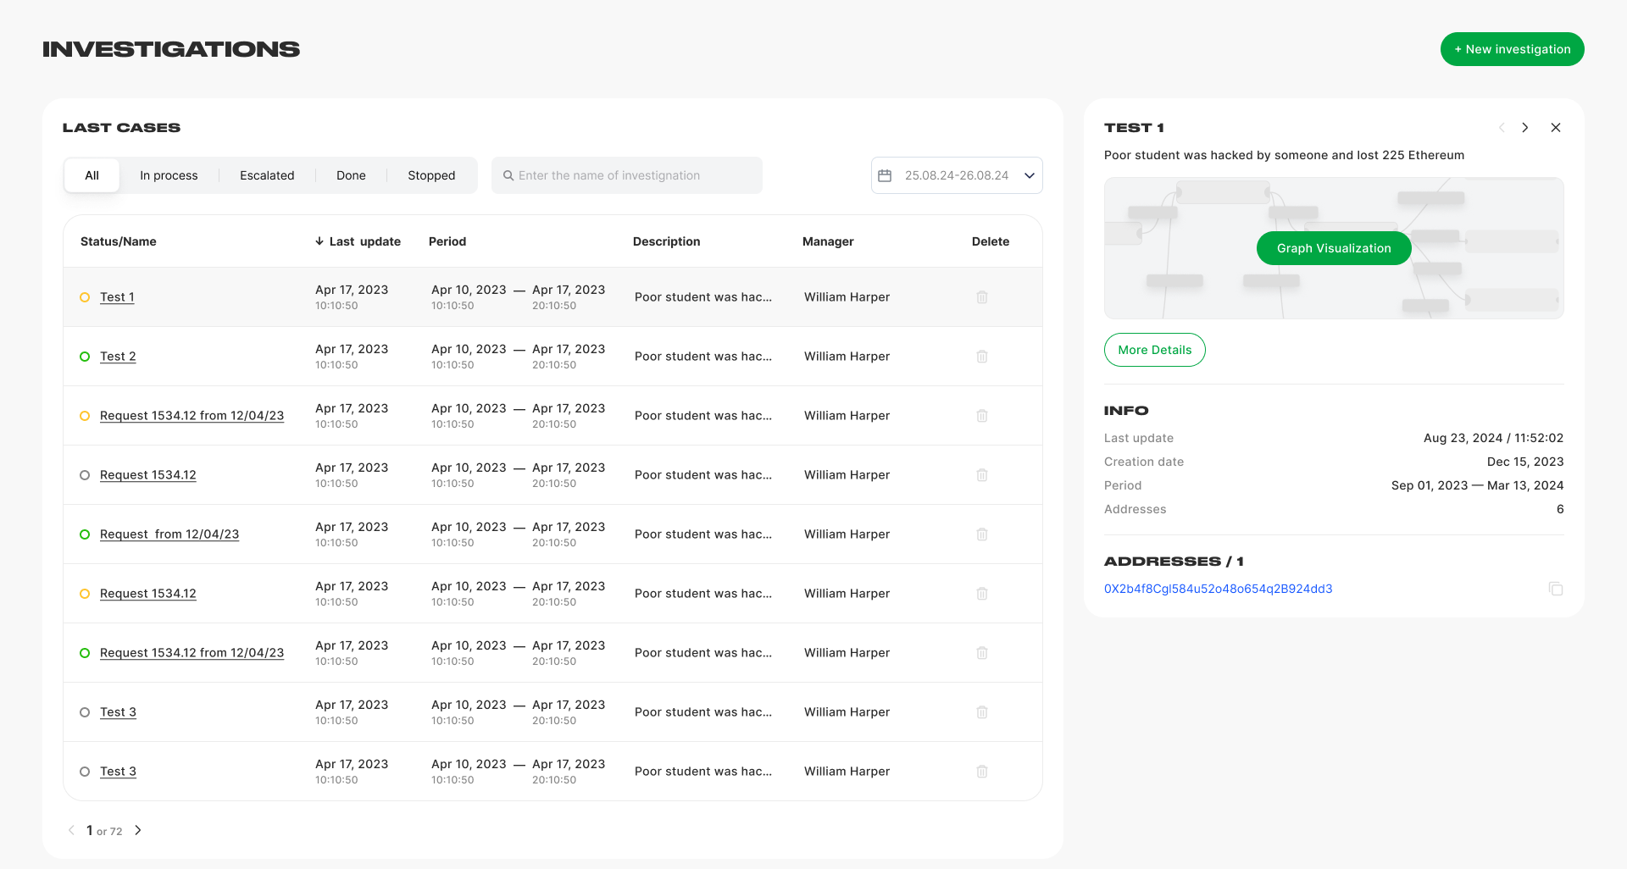Click trash icon for the yellow-status Request 1534.12 row
Viewport: 1627px width, 869px height.
[x=982, y=594]
